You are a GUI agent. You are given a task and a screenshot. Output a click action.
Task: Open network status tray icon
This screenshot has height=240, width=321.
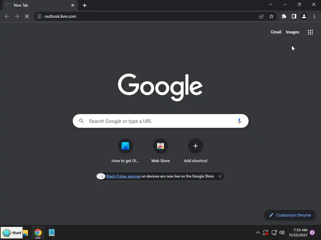click(274, 232)
